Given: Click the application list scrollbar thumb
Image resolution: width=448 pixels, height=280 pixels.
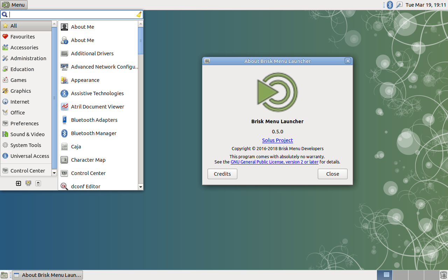Looking at the screenshot, I should point(141,41).
